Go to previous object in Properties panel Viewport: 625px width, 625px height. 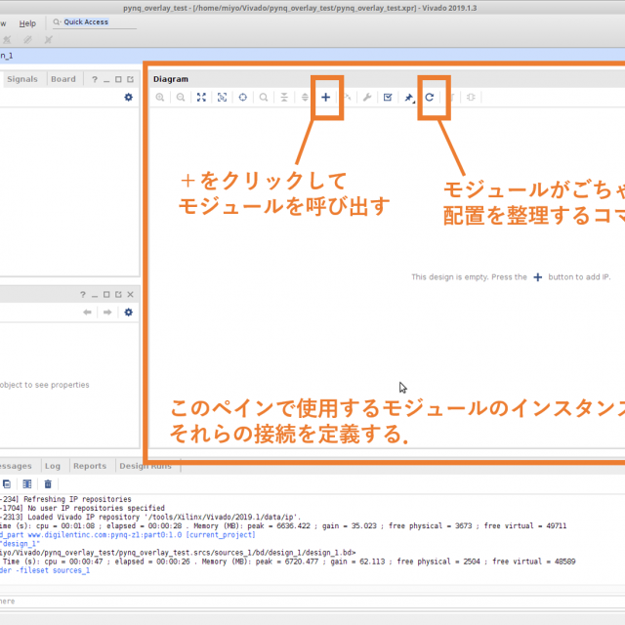tap(87, 312)
